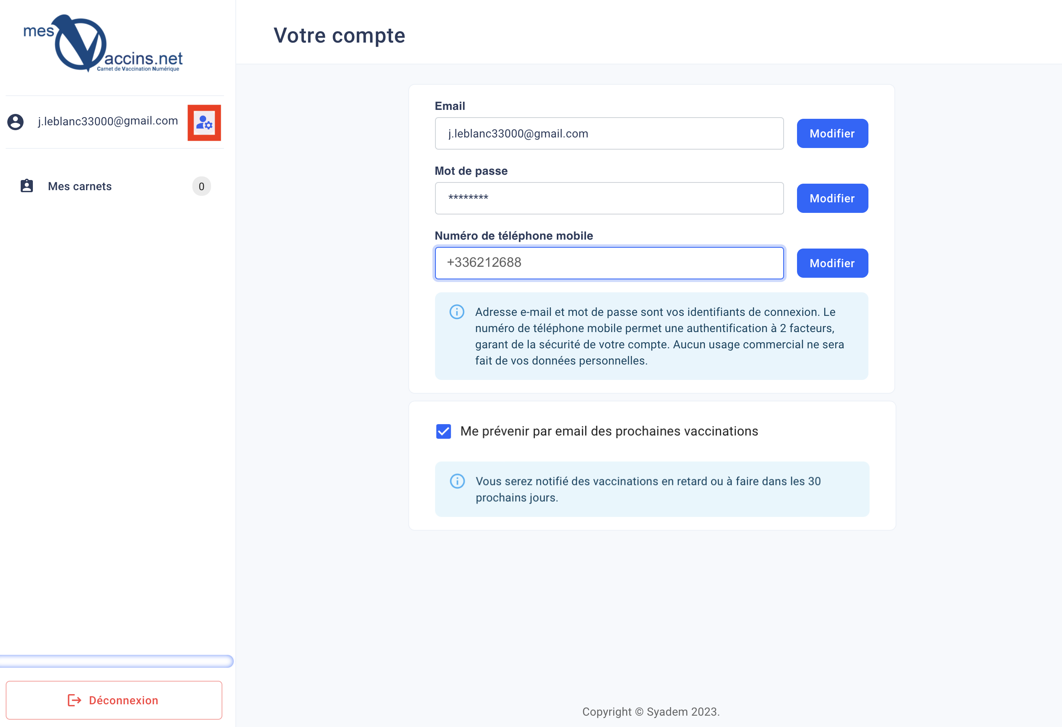1062x727 pixels.
Task: Click info icon in vaccination notification notice
Action: pos(457,481)
